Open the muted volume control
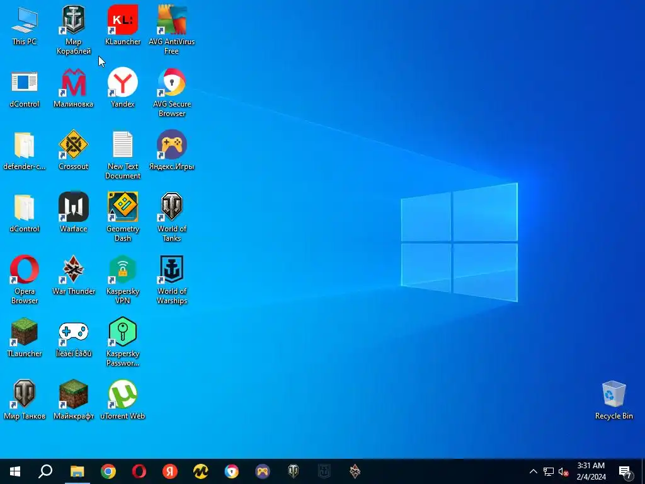This screenshot has width=645, height=484. pos(564,471)
